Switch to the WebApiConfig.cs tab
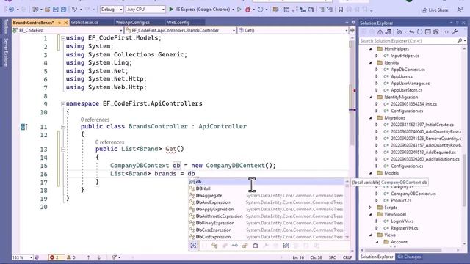The height and width of the screenshot is (264, 470). click(x=133, y=23)
